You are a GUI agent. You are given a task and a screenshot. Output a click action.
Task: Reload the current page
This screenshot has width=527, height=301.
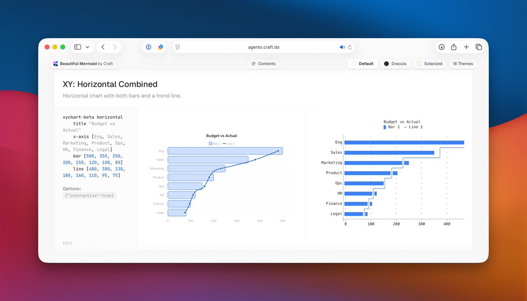350,47
